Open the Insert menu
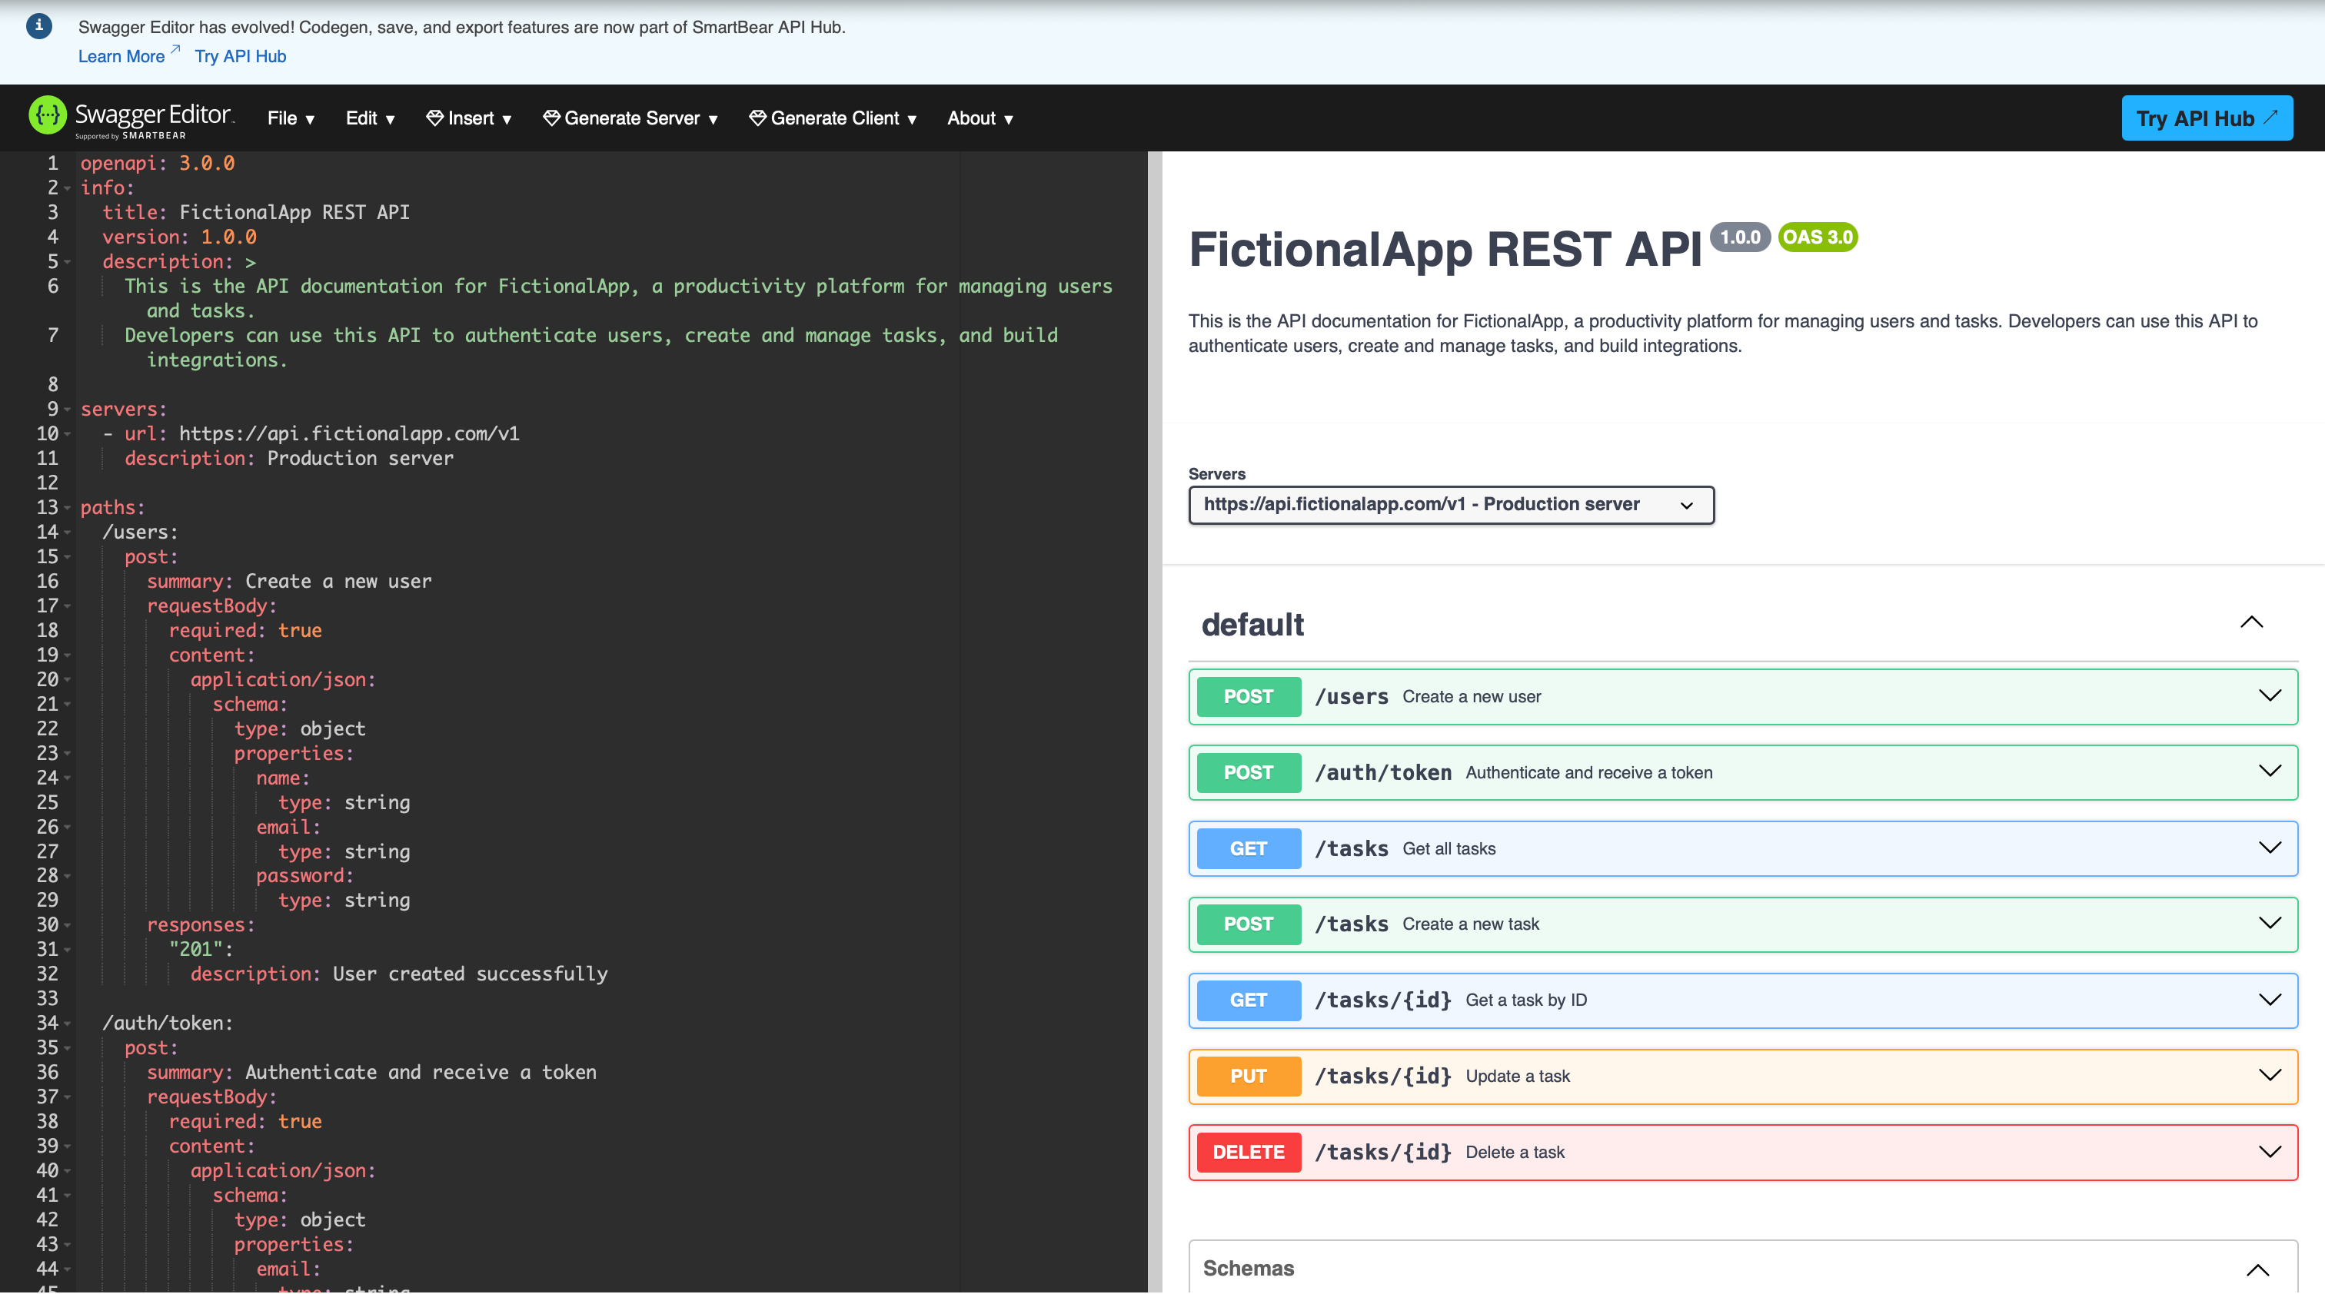 coord(469,118)
